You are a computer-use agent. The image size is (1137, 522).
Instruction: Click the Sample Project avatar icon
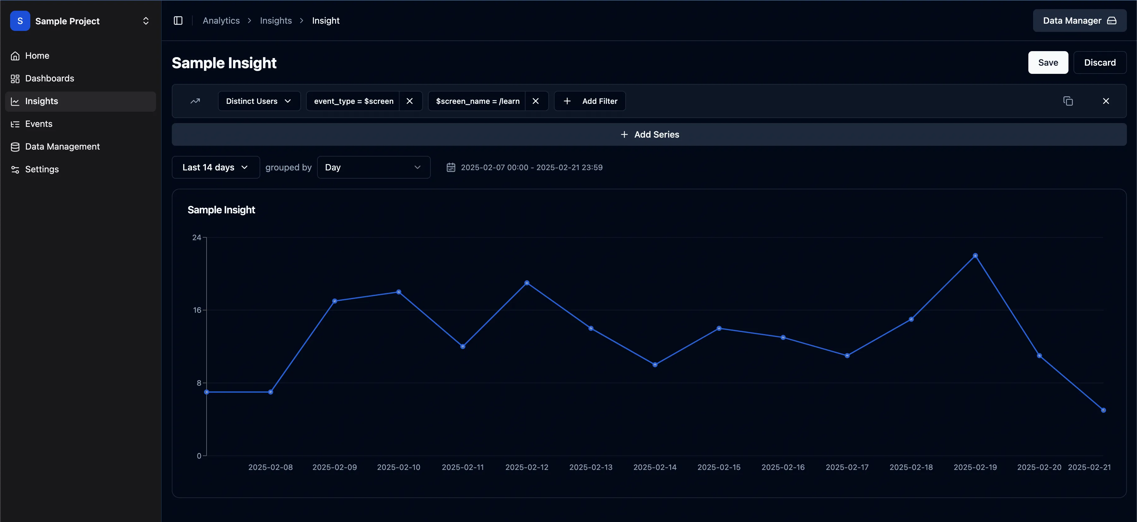click(20, 21)
